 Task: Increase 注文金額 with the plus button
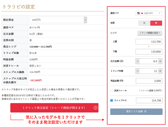pos(160,61)
